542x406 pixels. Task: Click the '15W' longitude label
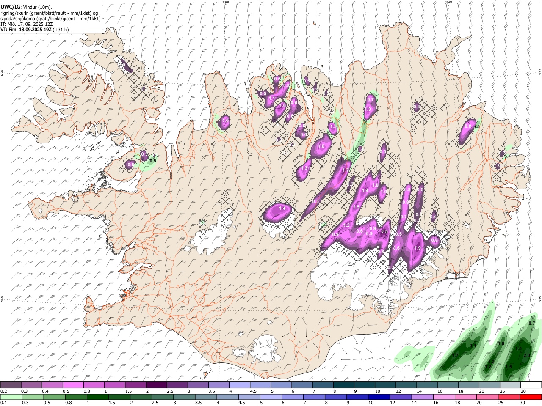tap(448, 2)
